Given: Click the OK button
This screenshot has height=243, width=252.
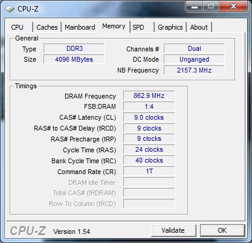Looking at the screenshot, I should tap(222, 230).
